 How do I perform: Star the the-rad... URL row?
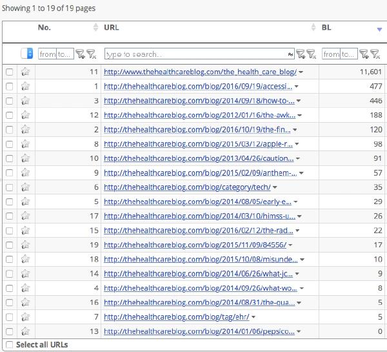25,231
